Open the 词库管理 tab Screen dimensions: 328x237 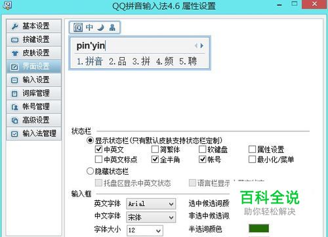pos(34,93)
